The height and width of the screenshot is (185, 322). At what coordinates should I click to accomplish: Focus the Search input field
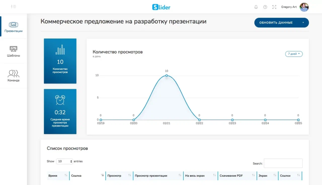[x=283, y=163]
